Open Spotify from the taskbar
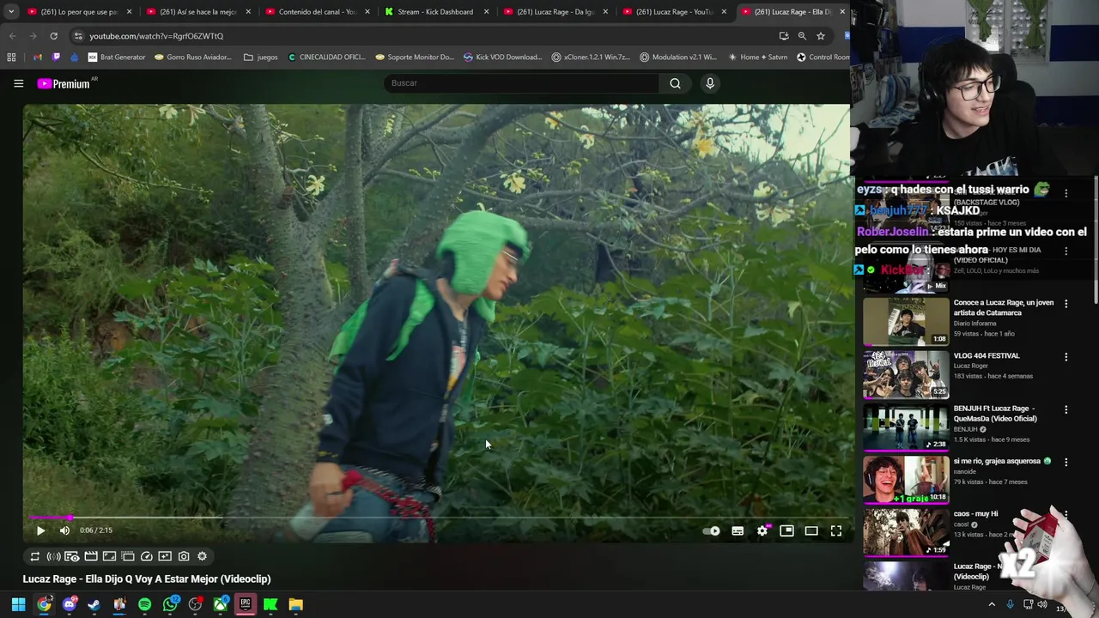Screen dimensions: 1099x618 [144, 605]
